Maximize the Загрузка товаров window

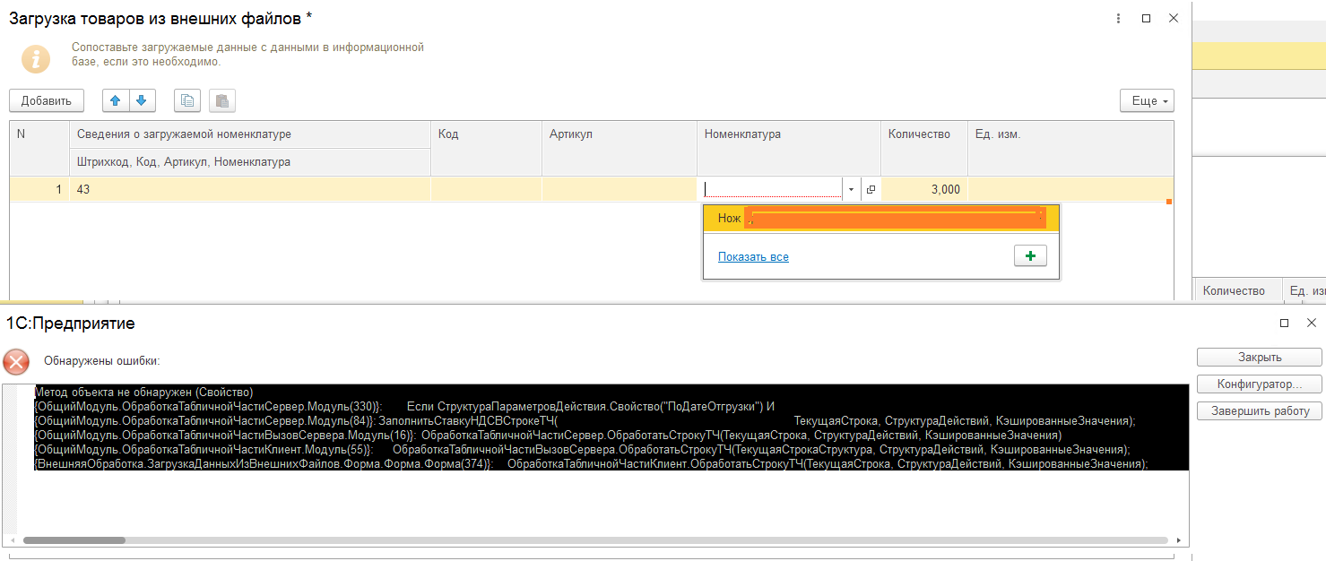[1146, 18]
